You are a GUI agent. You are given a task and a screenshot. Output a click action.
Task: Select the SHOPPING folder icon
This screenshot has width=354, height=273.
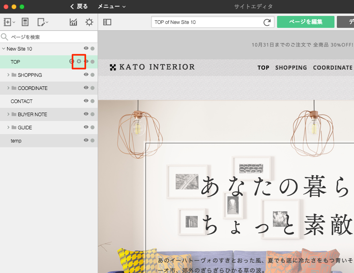[14, 75]
